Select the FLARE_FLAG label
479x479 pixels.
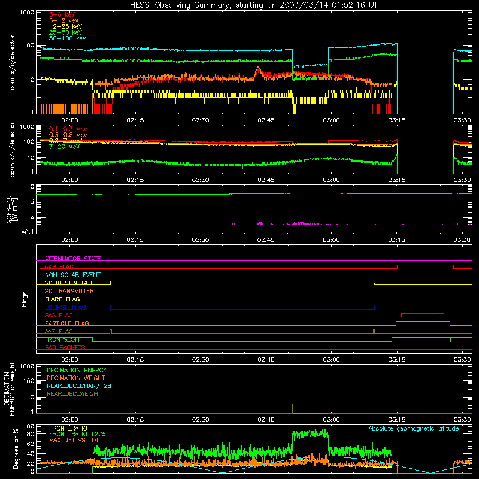62,299
